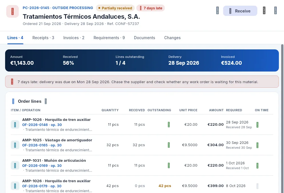This screenshot has height=193, width=284.
Task: Go to the Requirements tab
Action: [109, 38]
